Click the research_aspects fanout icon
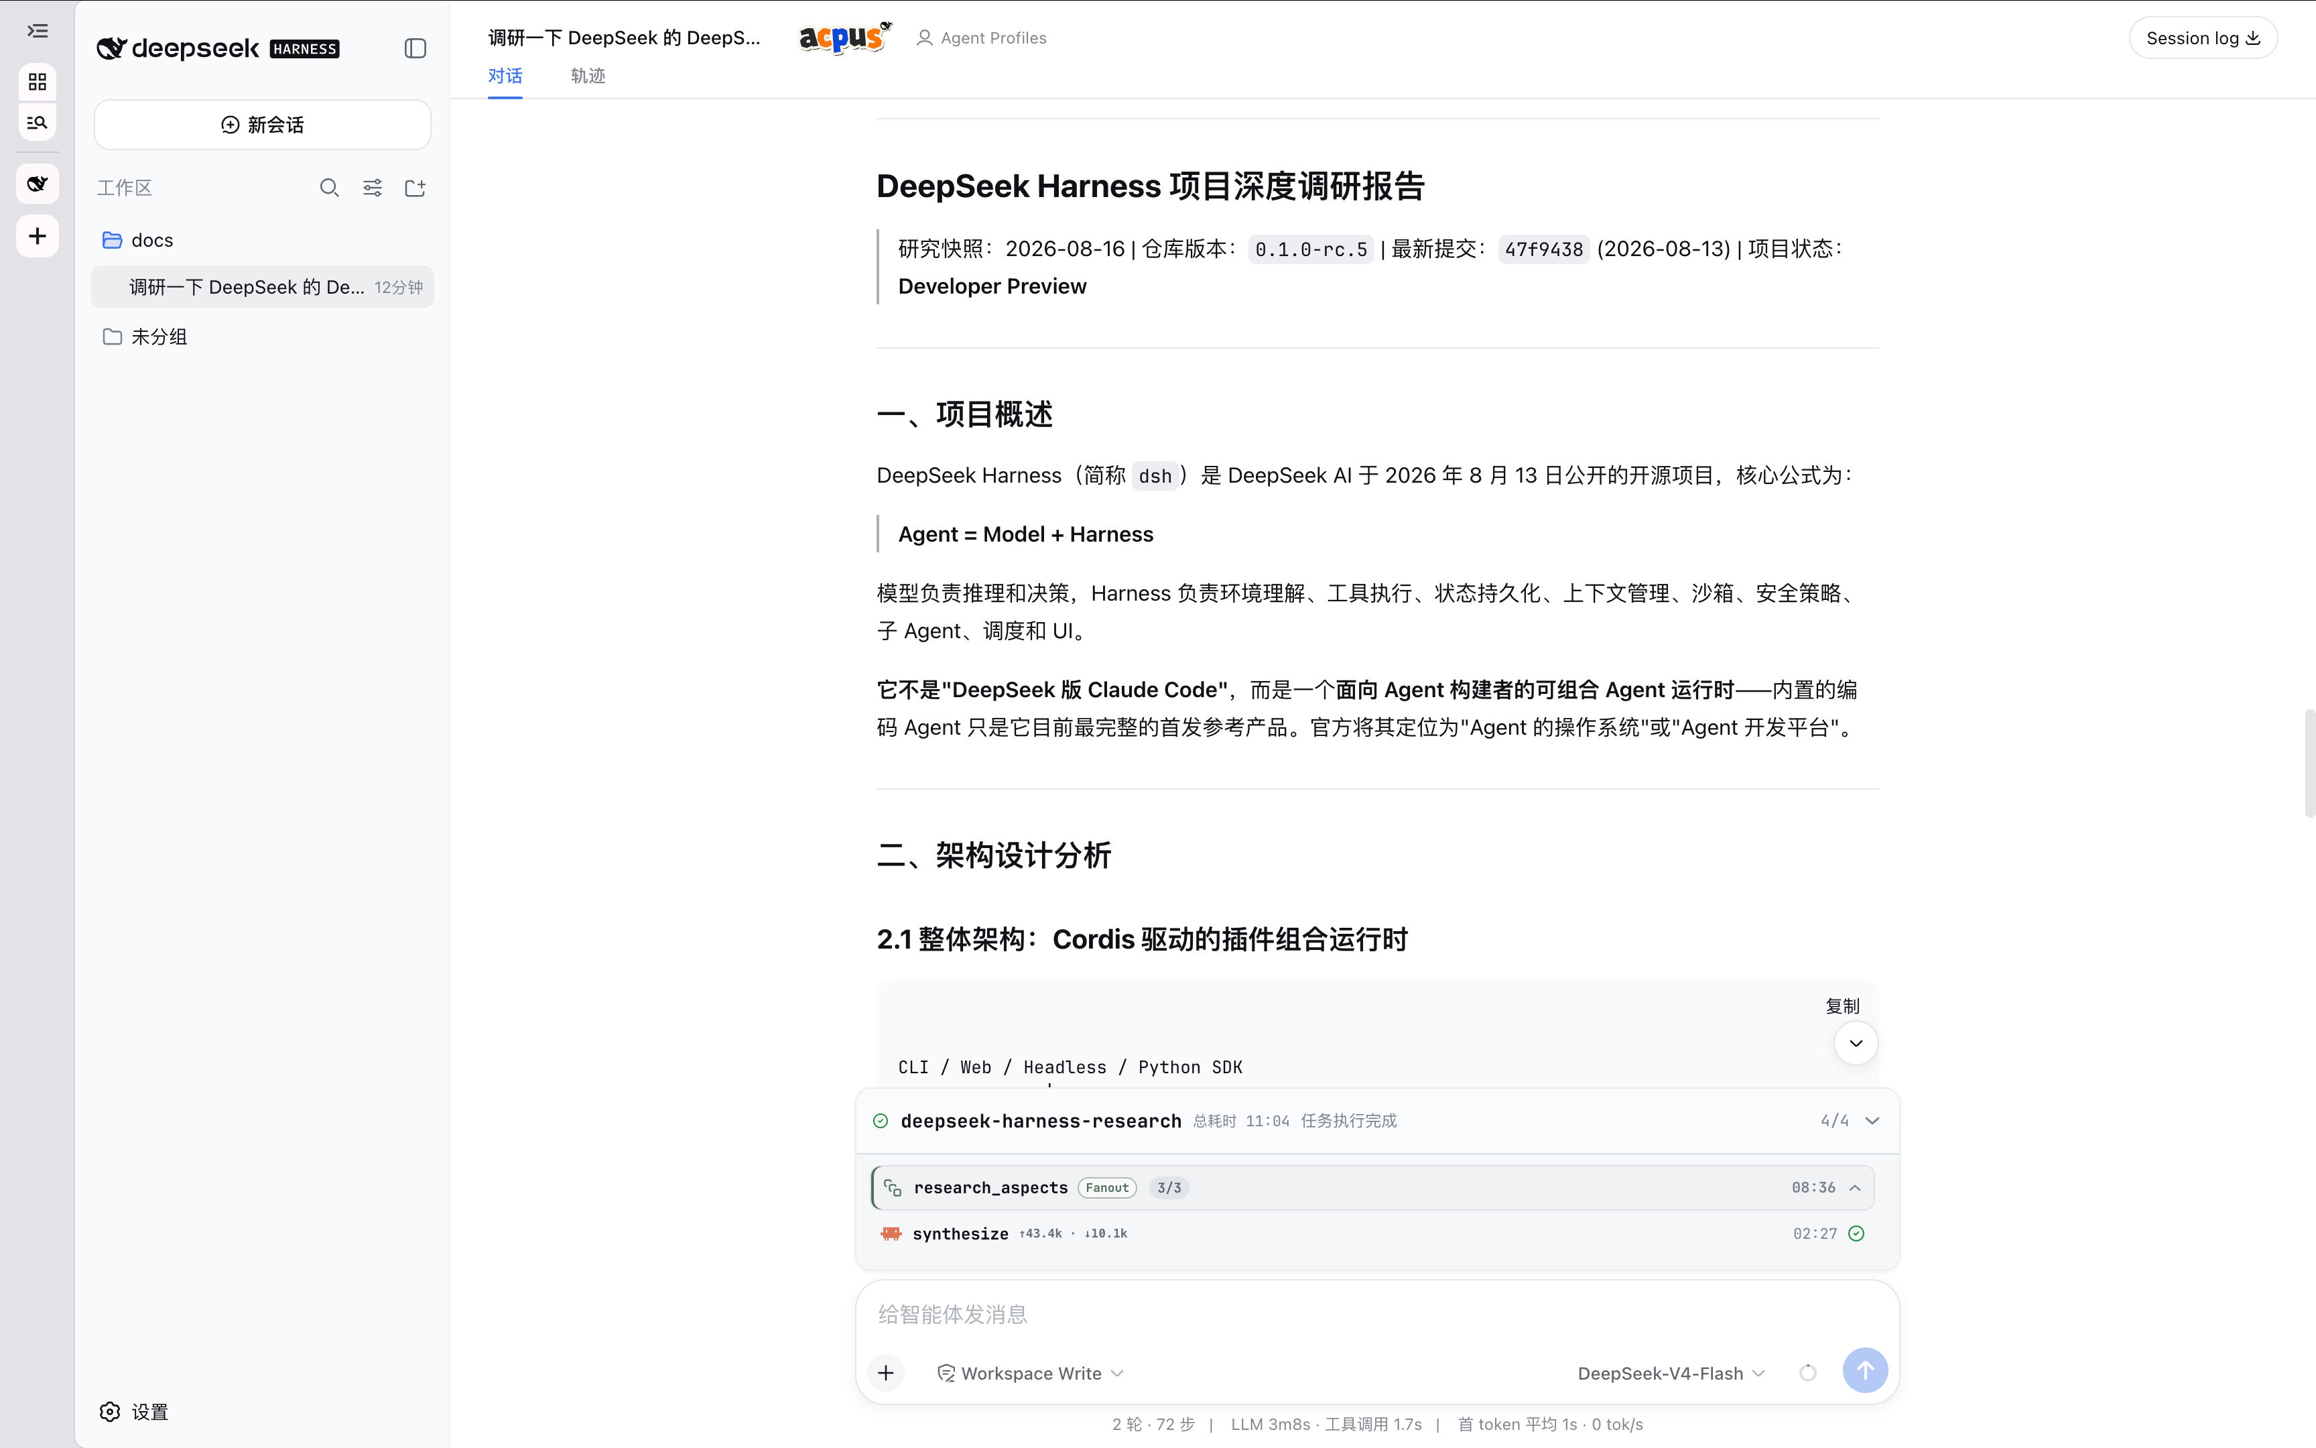The height and width of the screenshot is (1448, 2316). (x=893, y=1187)
